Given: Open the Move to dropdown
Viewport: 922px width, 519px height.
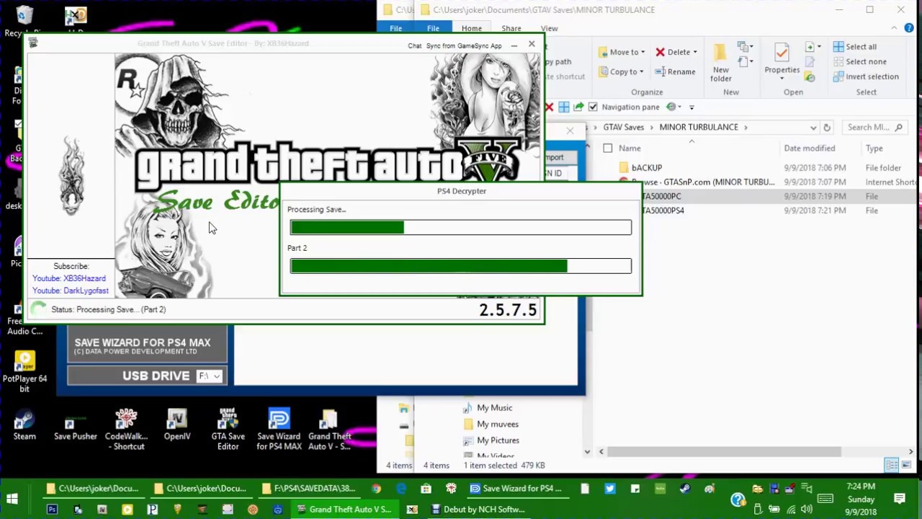Looking at the screenshot, I should point(622,52).
